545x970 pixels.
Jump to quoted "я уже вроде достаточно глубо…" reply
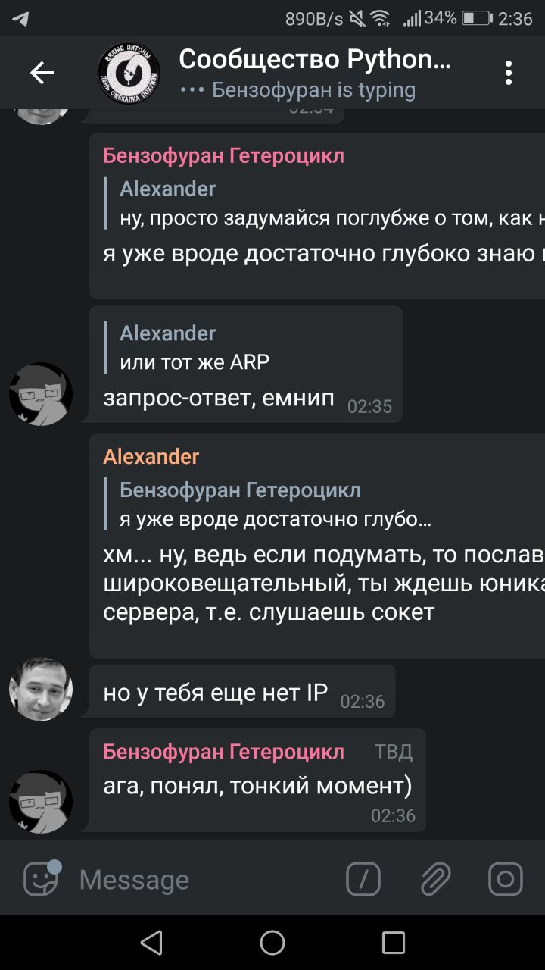276,505
